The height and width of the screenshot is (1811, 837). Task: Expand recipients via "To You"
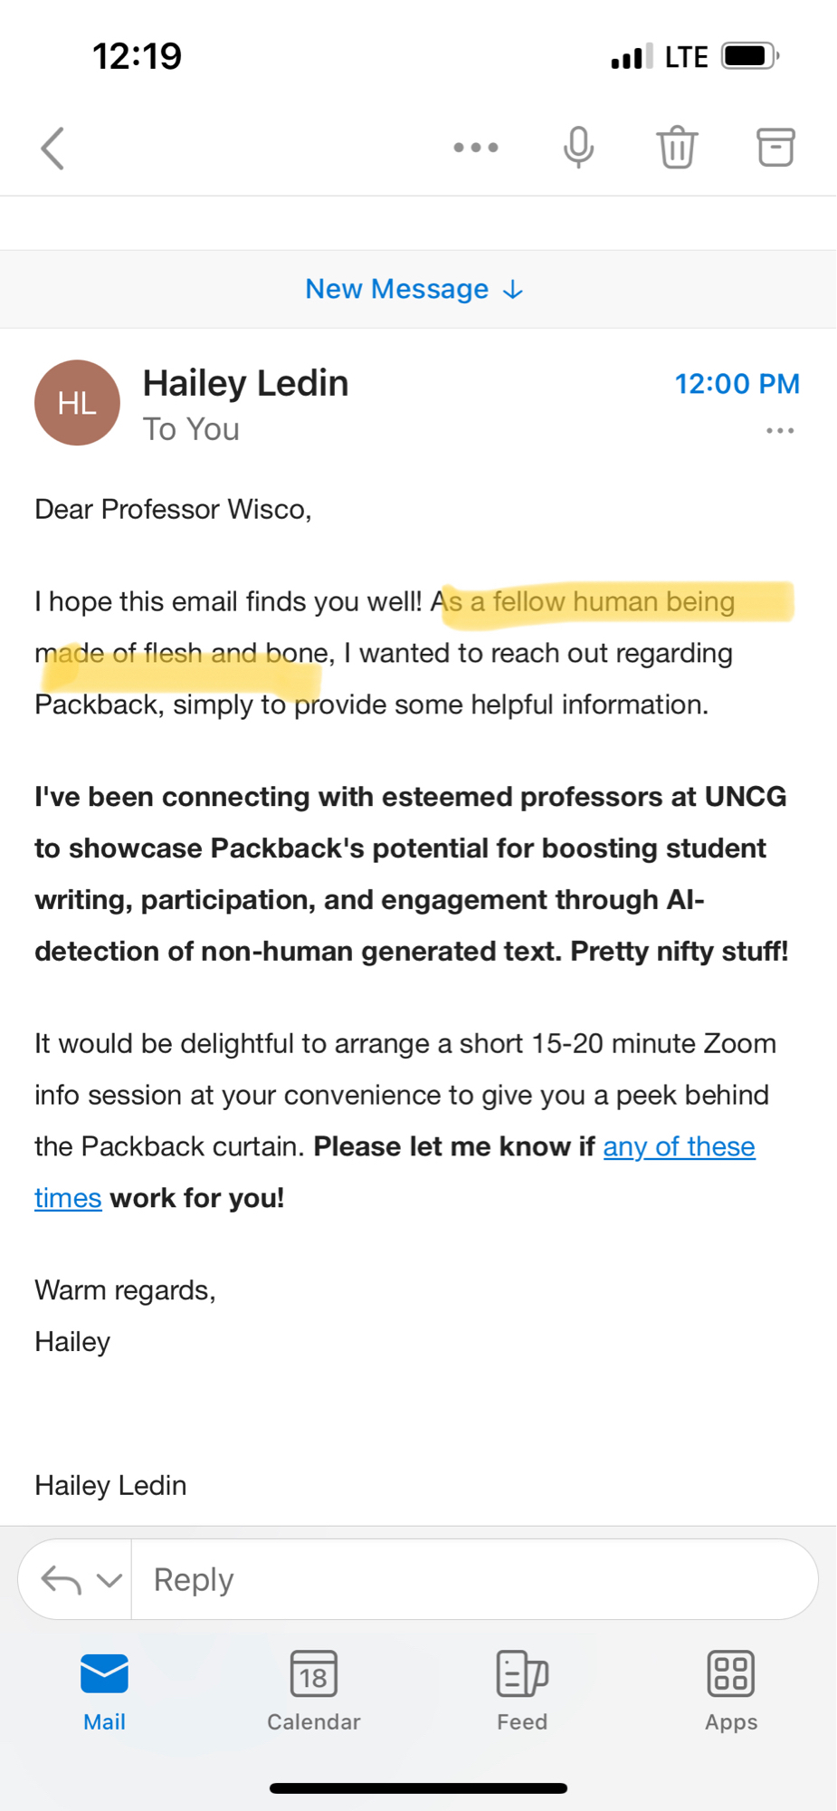coord(191,429)
